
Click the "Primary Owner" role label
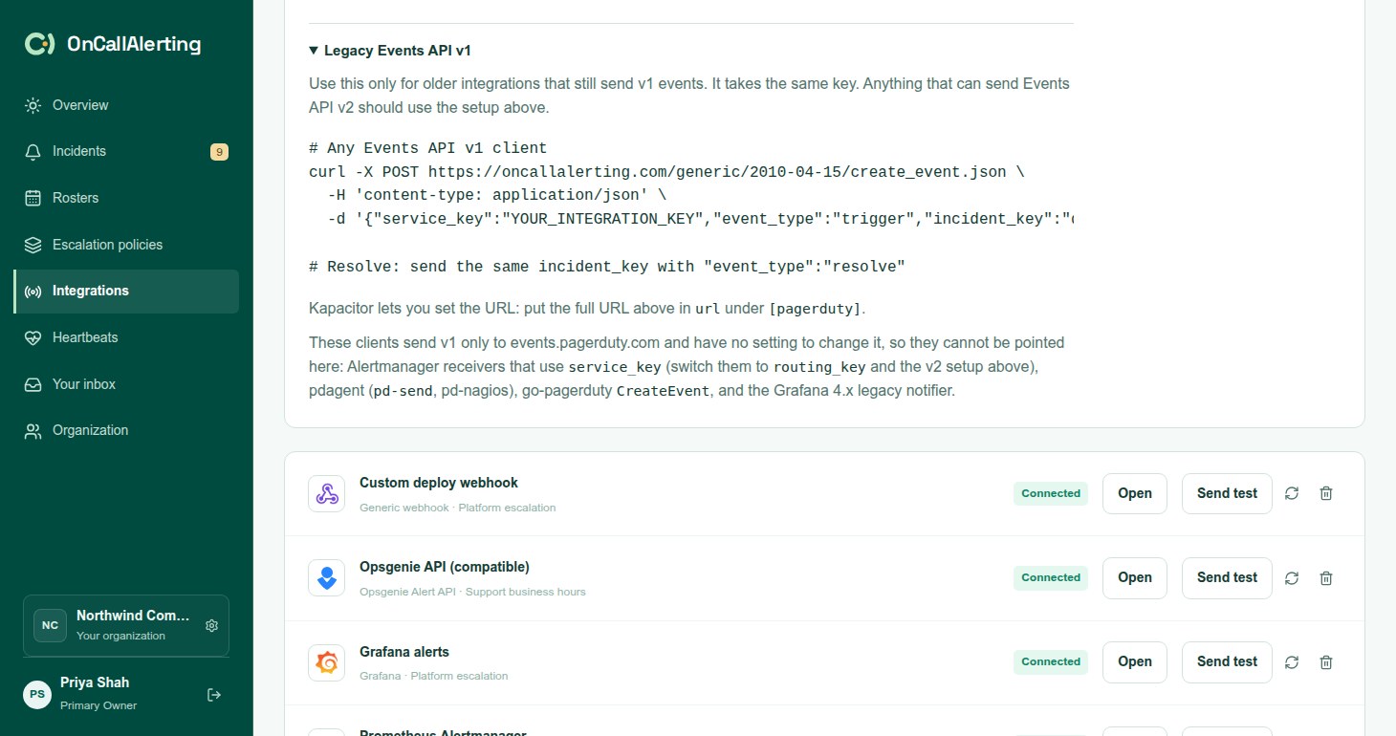tap(98, 705)
